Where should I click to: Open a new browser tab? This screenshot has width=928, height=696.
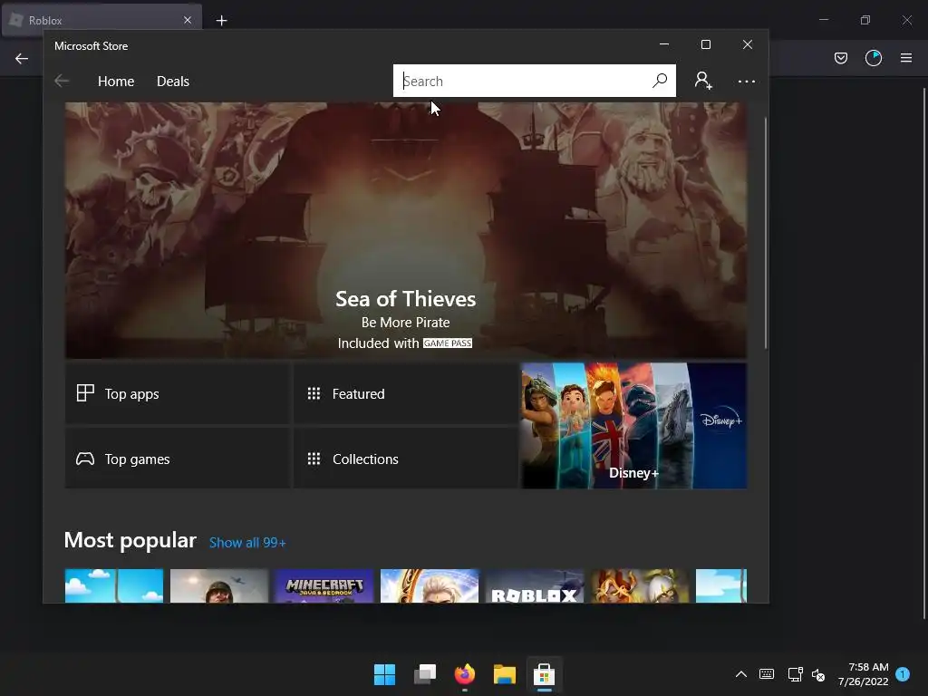click(221, 21)
